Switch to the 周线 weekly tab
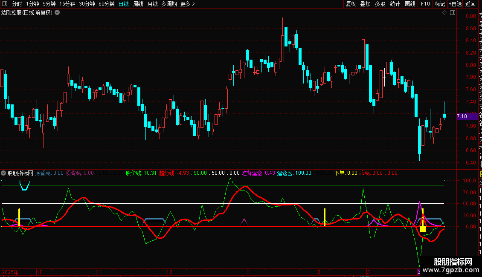482x277 pixels. [x=138, y=4]
